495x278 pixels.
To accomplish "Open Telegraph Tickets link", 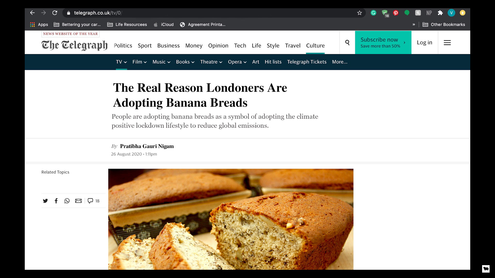I will pos(307,62).
